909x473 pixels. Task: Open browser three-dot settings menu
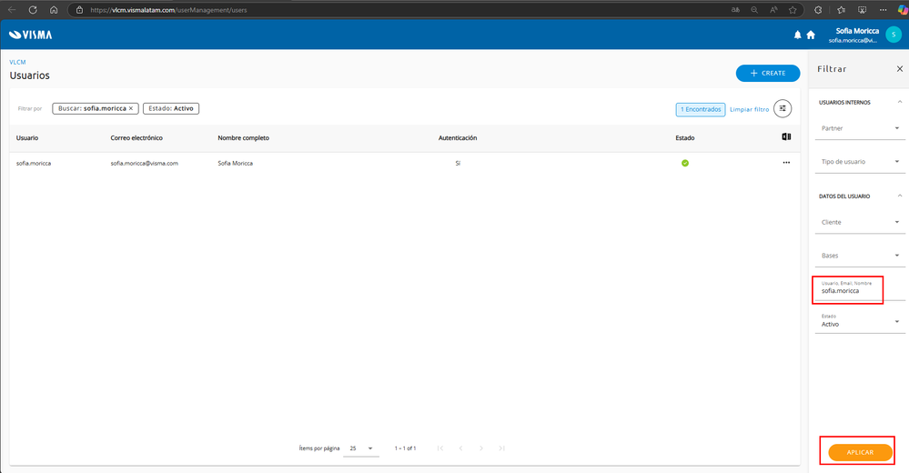click(883, 10)
